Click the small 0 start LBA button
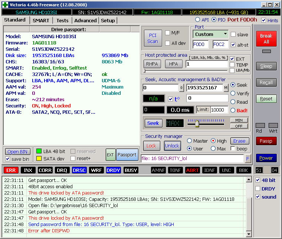This screenshot has width=282, height=239. pyautogui.click(x=181, y=88)
